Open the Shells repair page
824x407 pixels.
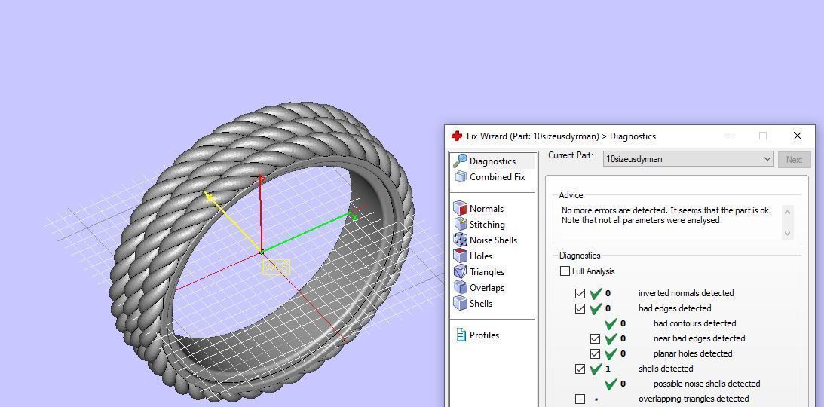[481, 303]
